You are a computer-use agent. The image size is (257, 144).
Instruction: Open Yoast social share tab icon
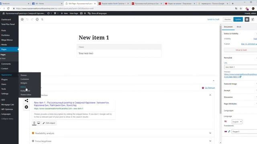tap(27, 100)
